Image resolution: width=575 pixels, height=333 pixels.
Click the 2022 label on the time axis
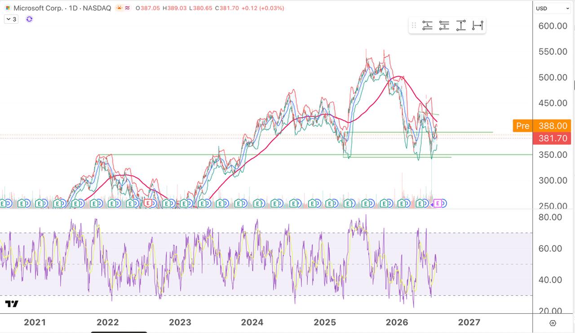(108, 322)
